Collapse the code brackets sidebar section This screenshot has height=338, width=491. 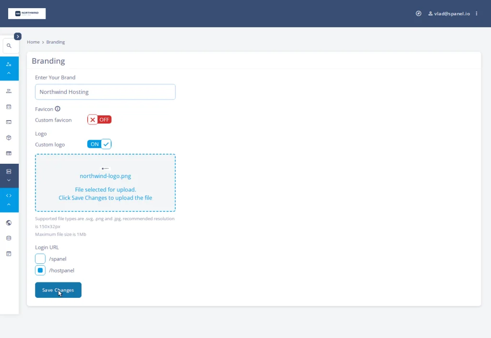pyautogui.click(x=9, y=200)
